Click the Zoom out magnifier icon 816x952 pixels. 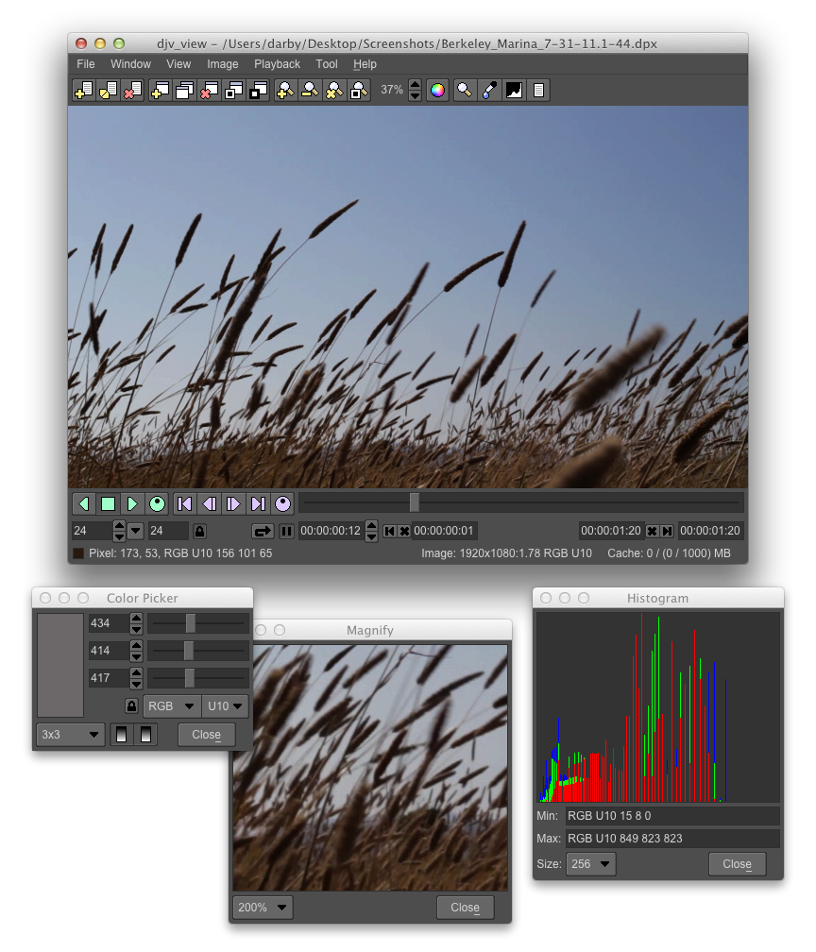pyautogui.click(x=310, y=91)
